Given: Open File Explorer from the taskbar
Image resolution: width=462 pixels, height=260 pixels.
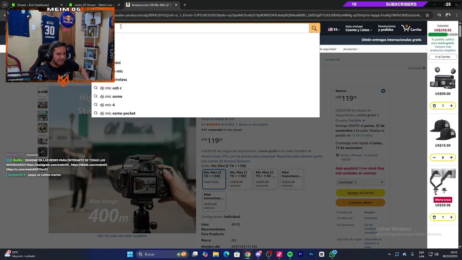Looking at the screenshot, I should click(x=216, y=254).
